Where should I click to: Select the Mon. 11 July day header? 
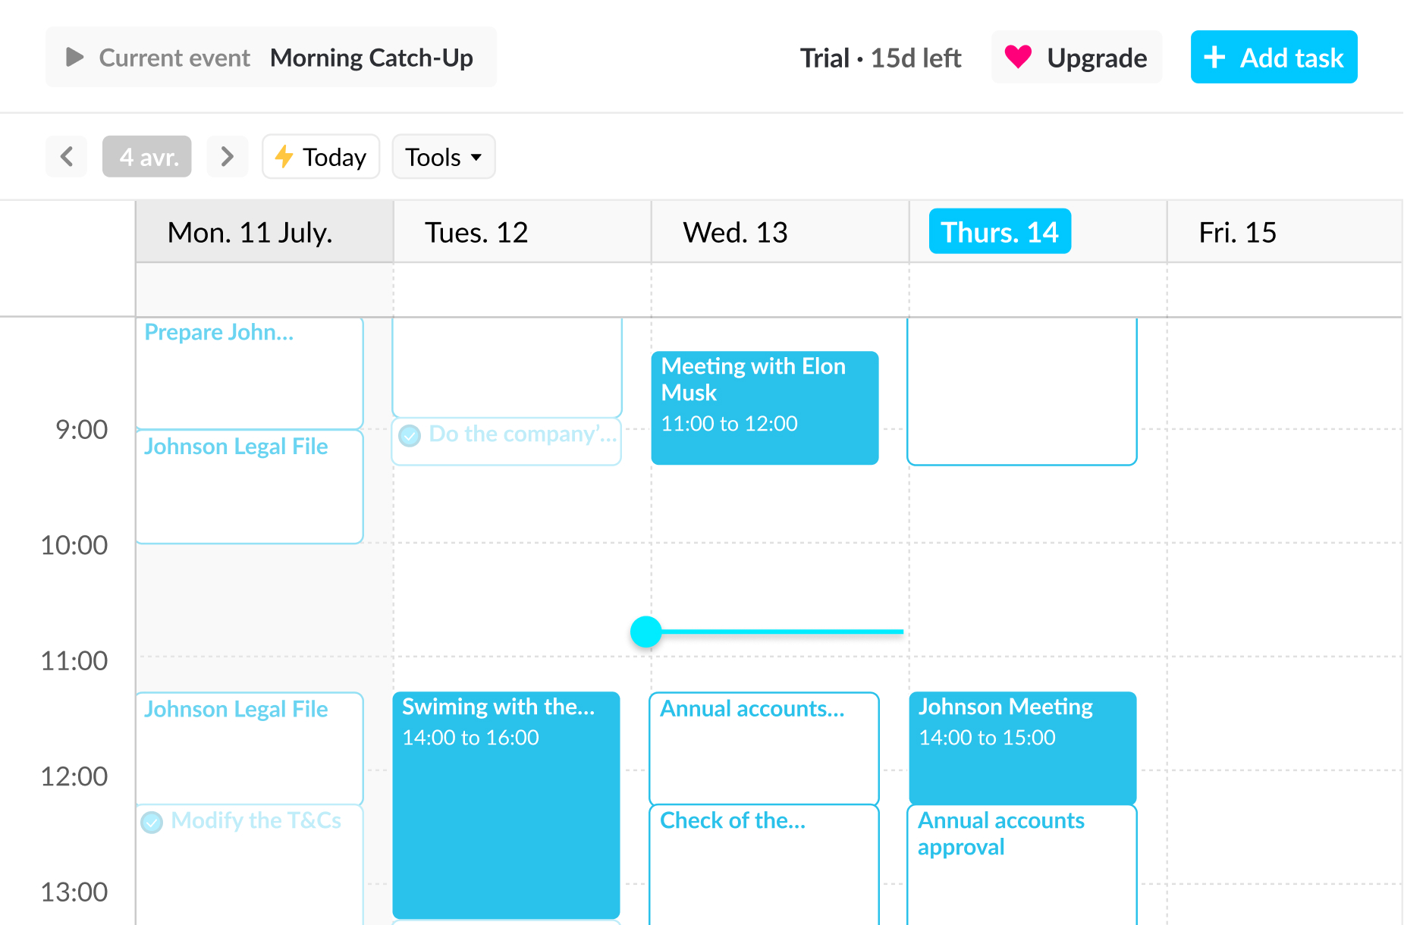(250, 232)
